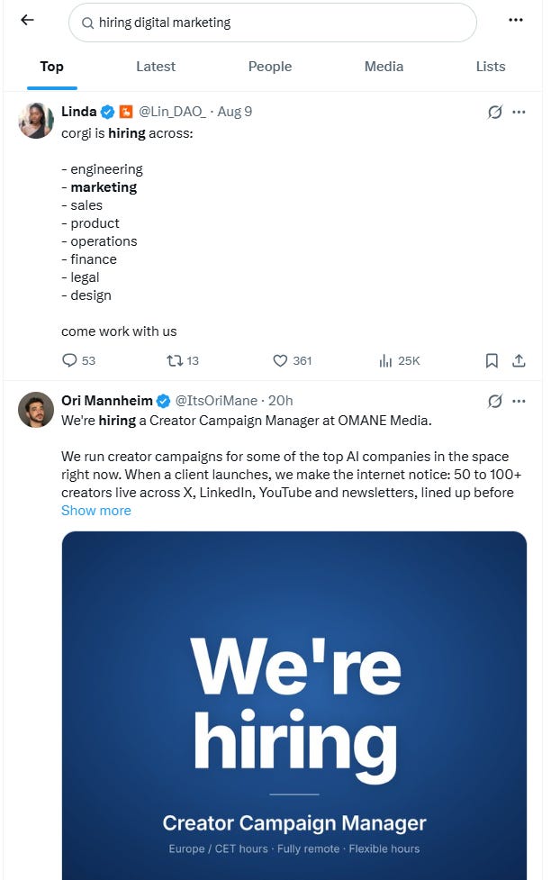This screenshot has width=551, height=880.
Task: Open the We're hiring image
Action: tap(294, 705)
